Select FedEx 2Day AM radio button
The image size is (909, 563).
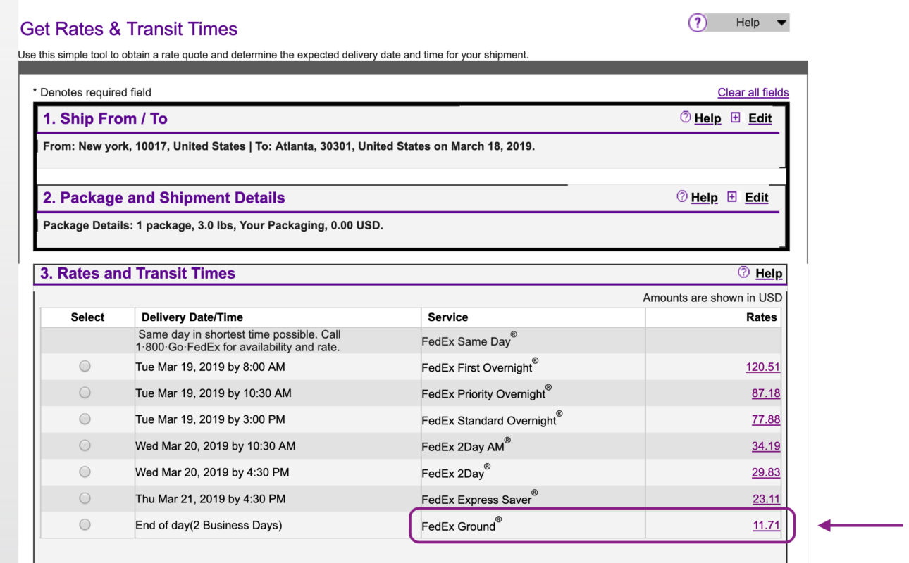85,445
